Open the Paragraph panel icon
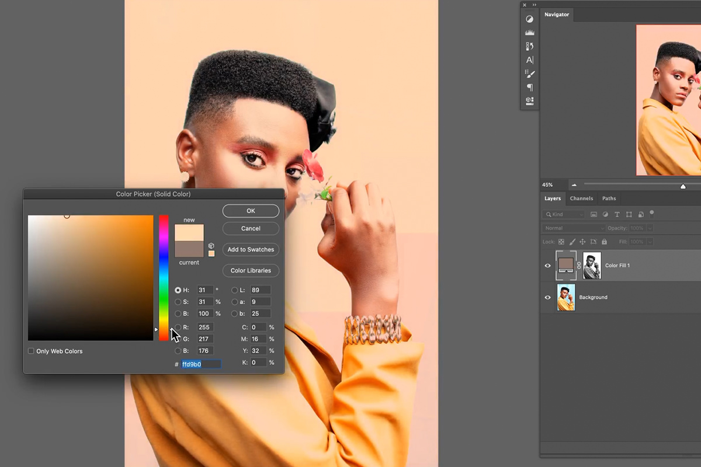Image resolution: width=701 pixels, height=467 pixels. (530, 88)
